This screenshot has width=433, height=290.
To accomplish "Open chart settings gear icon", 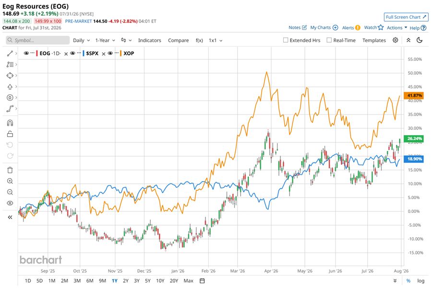I will (x=396, y=40).
